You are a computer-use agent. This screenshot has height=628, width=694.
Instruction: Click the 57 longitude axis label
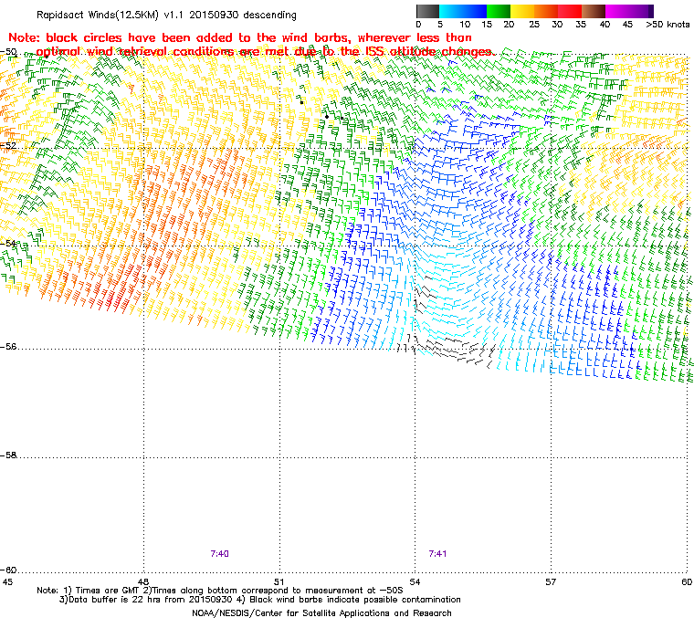point(551,581)
